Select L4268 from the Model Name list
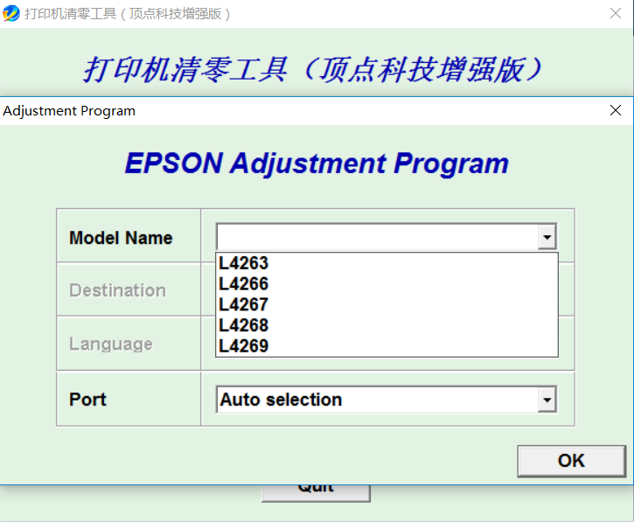Image resolution: width=634 pixels, height=522 pixels. pyautogui.click(x=387, y=325)
